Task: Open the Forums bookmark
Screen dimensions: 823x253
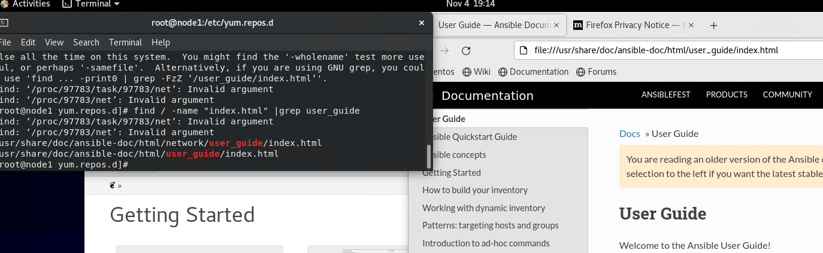Action: pos(596,72)
